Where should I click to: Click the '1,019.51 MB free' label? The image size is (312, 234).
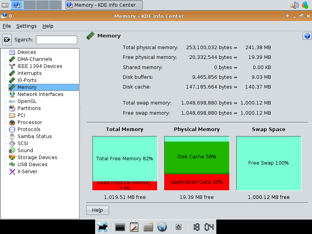pyautogui.click(x=125, y=197)
